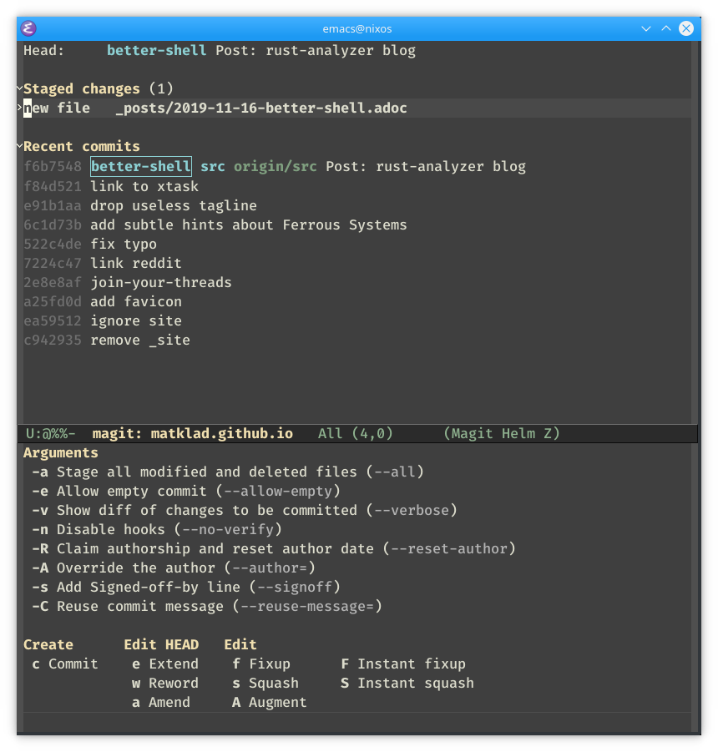
Task: Click the boxed better-shell branch label
Action: point(141,166)
